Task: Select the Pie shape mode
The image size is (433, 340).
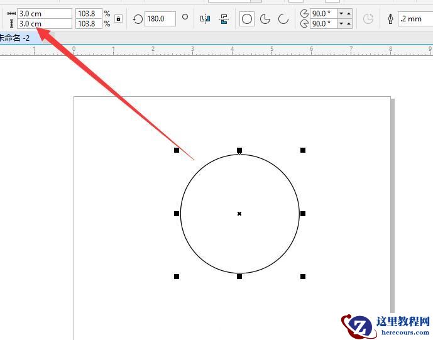Action: click(x=265, y=19)
